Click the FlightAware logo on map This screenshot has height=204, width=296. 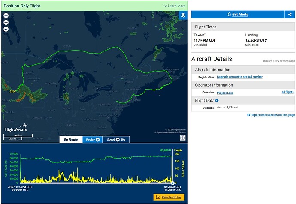[x=16, y=128]
